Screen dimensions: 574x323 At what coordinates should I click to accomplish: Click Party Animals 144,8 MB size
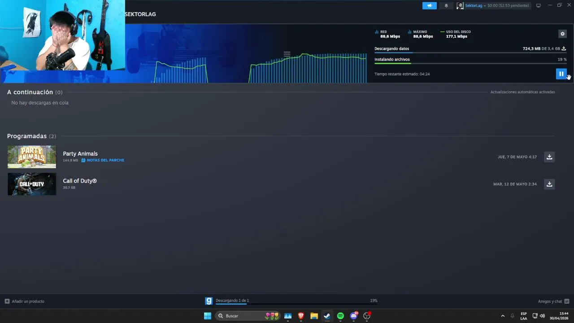(70, 160)
